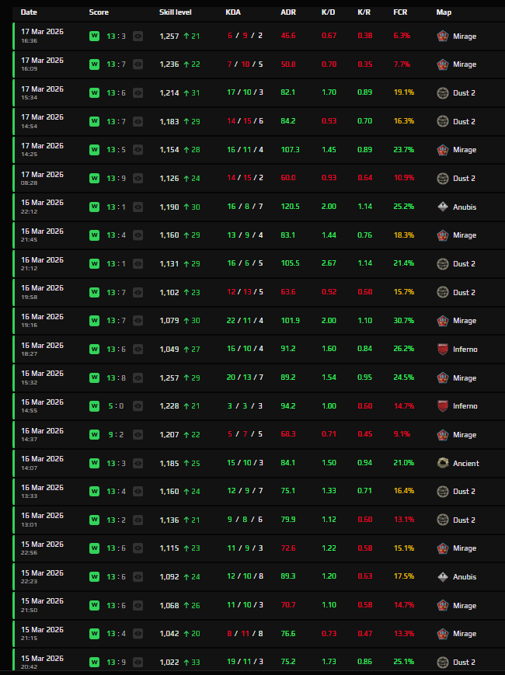Click the Mirage map icon in the 16:36 row
Viewport: 505px width, 675px height.
[x=443, y=37]
